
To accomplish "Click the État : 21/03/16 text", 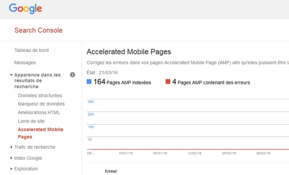I will pos(102,72).
